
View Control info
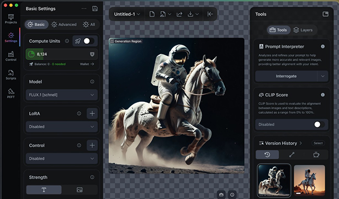[79, 145]
